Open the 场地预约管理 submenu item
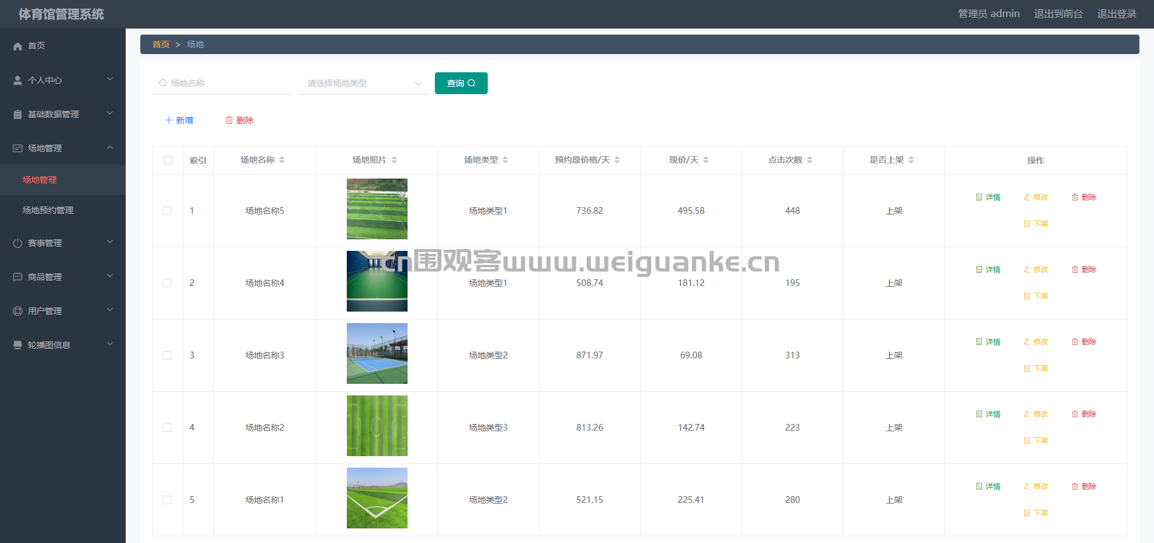This screenshot has width=1154, height=543. point(48,210)
